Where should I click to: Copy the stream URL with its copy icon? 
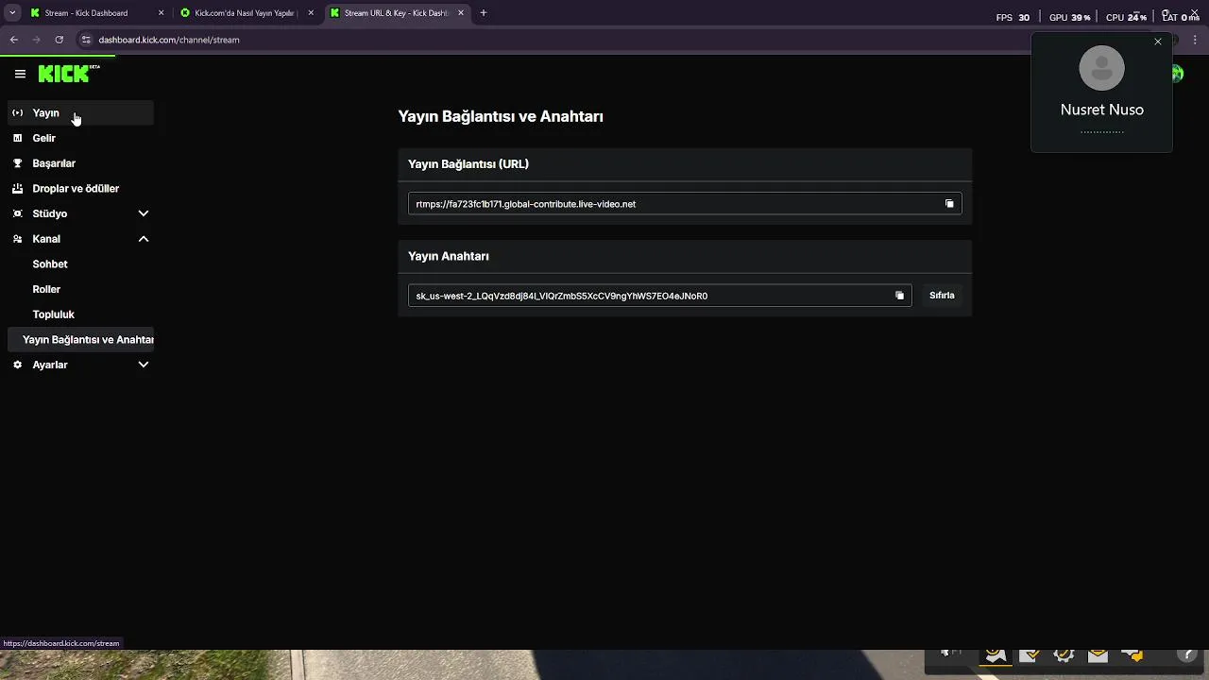(949, 204)
